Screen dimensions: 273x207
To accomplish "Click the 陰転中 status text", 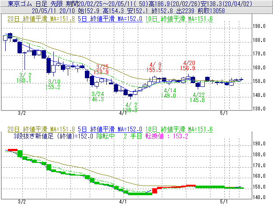I will 105,136.
